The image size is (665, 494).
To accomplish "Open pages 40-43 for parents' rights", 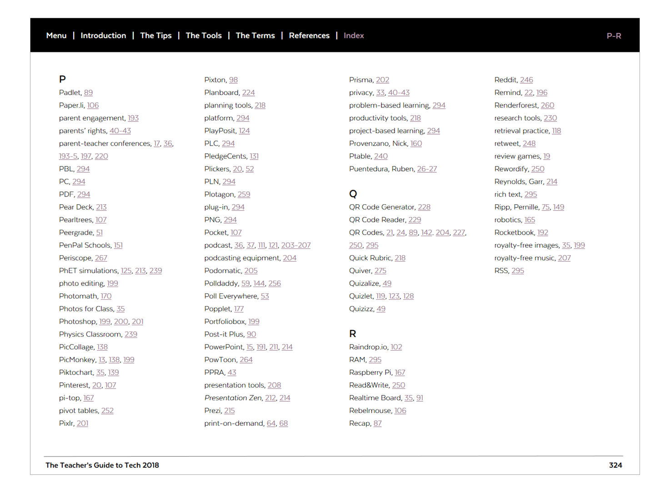I will (120, 131).
